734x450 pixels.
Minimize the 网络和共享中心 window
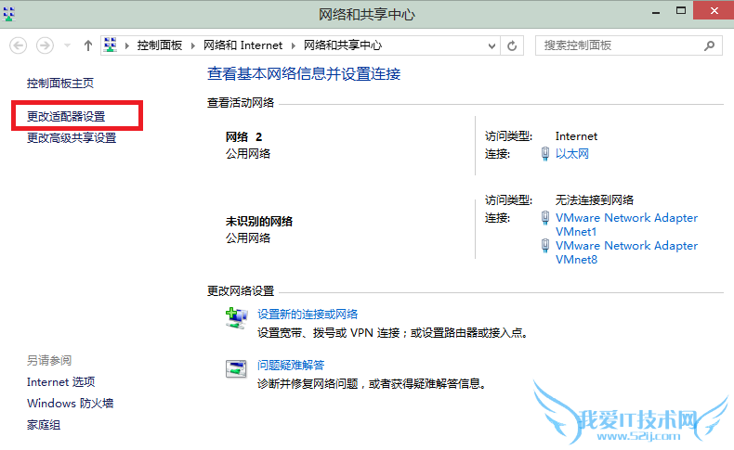(656, 13)
